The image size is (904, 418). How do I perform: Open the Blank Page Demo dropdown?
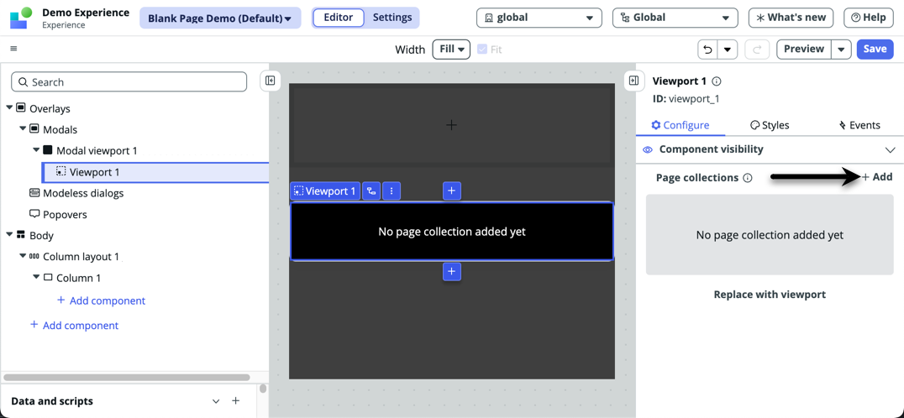tap(219, 18)
